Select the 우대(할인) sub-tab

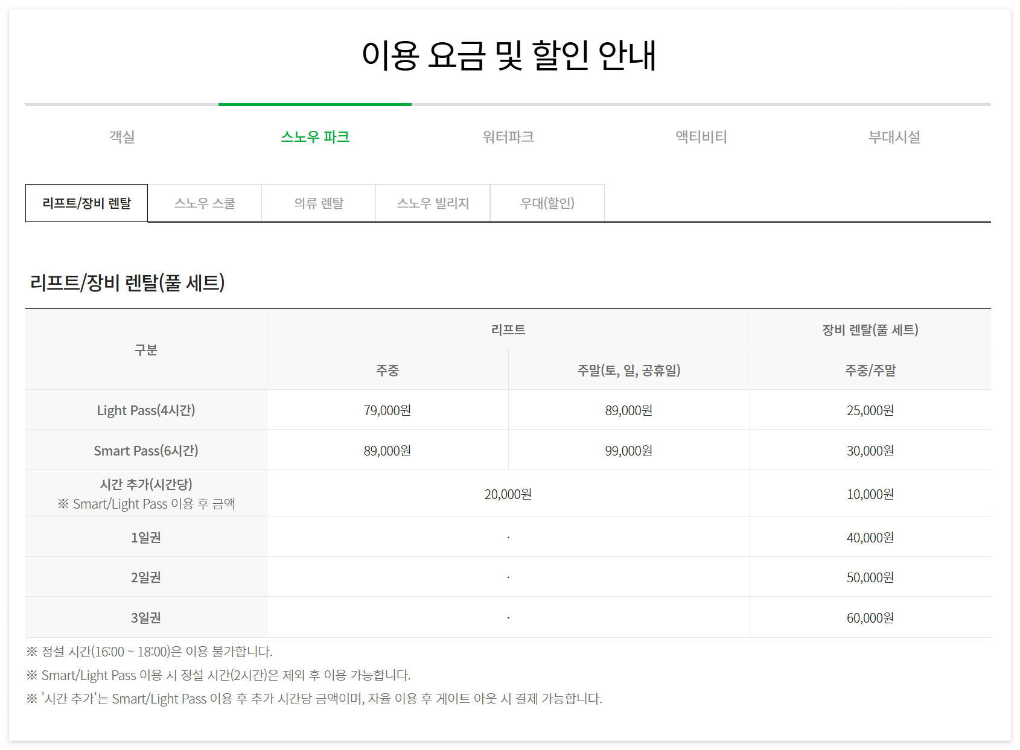(x=547, y=203)
